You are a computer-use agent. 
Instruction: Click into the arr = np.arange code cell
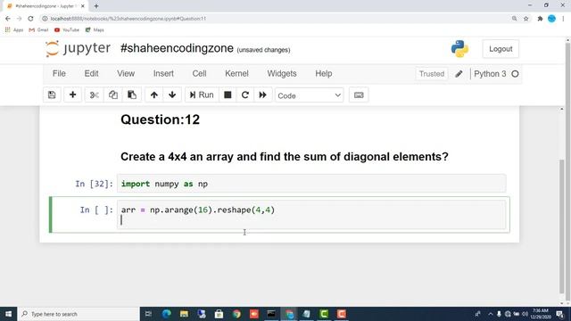click(311, 214)
